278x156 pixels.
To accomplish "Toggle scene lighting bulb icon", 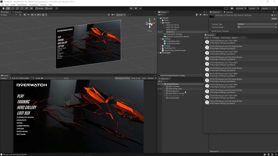I will [x=25, y=15].
